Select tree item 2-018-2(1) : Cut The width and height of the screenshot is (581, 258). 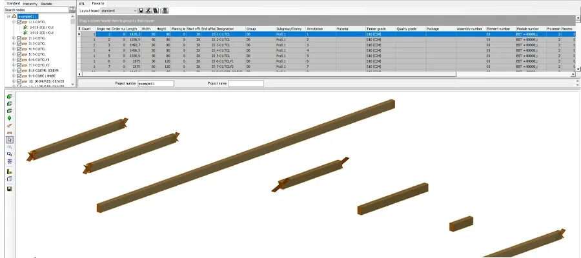click(42, 27)
